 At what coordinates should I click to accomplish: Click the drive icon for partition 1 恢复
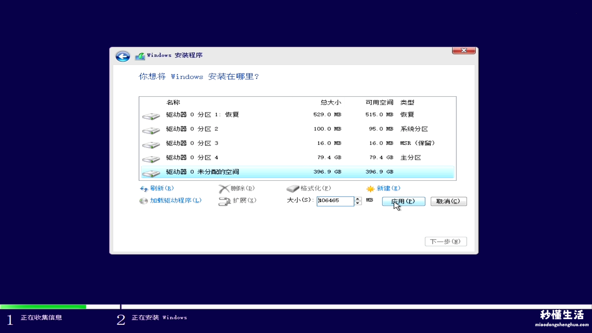point(151,116)
